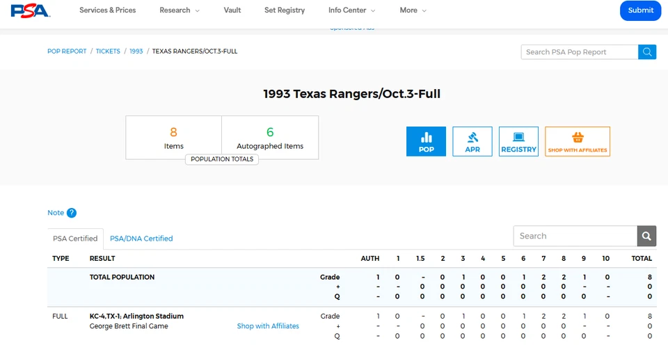Click the TOTAL column header

[x=642, y=259]
